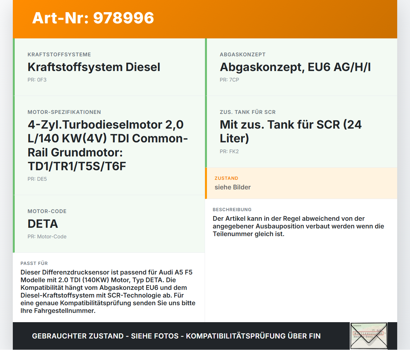Select the highlighted Fahrgestellnummer in the envelope image
The height and width of the screenshot is (350, 410).
(368, 333)
